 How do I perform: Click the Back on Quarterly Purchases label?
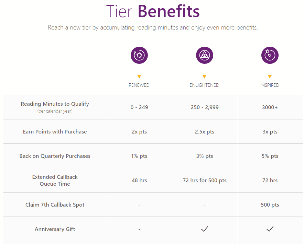click(55, 156)
